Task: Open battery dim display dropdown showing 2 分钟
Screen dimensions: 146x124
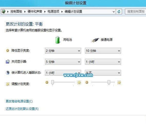Action: coord(63,51)
